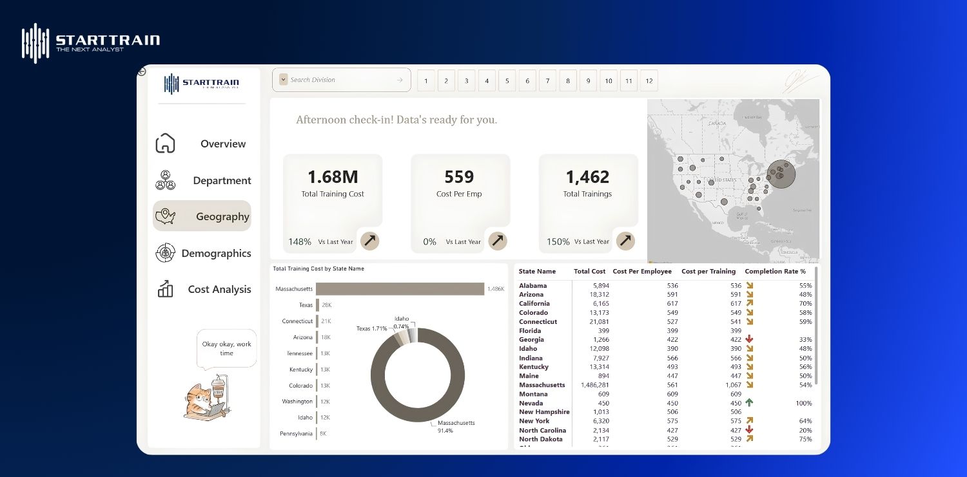Click the large Massachusetts bubble on the map
Viewport: 967px width, 477px height.
click(780, 174)
